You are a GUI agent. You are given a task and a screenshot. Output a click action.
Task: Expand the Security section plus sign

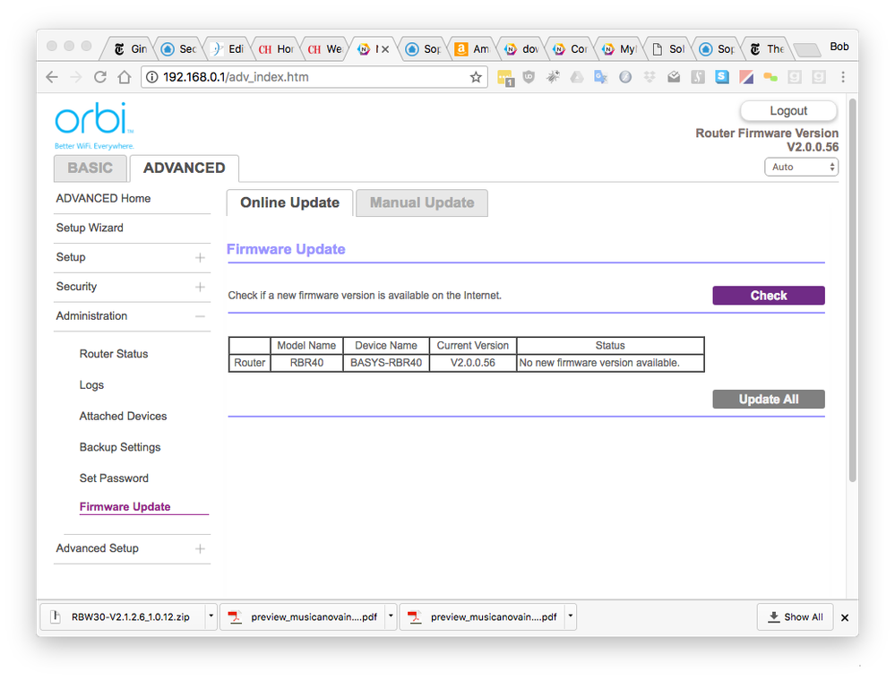200,287
